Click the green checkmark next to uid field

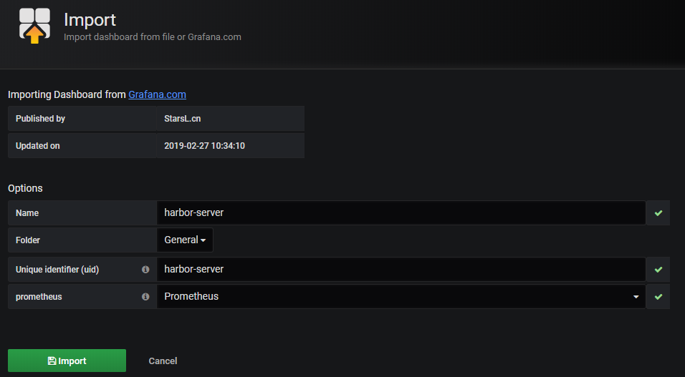658,270
